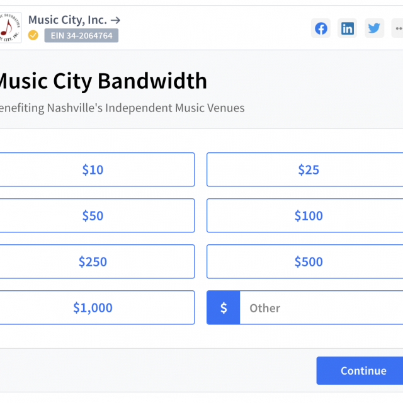Focus the Other custom amount field
Screen dimensions: 403x403
tap(321, 308)
